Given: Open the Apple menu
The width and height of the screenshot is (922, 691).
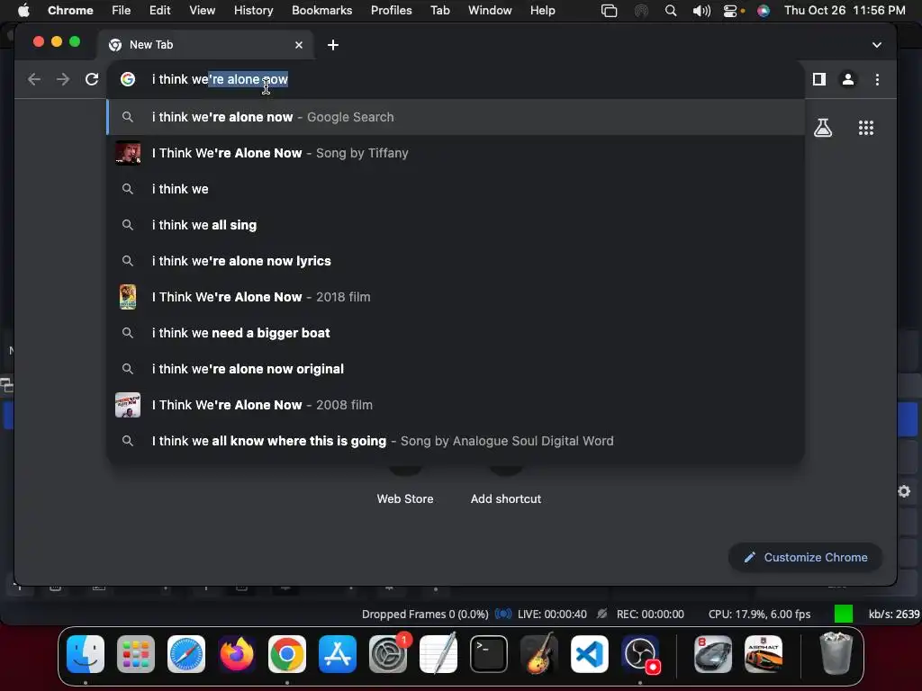Looking at the screenshot, I should pyautogui.click(x=23, y=10).
